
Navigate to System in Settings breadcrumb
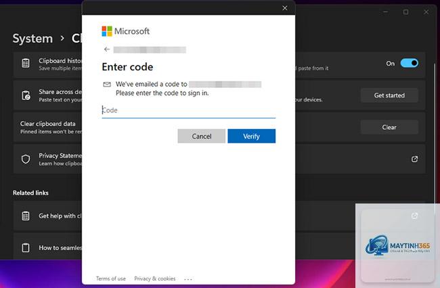point(32,39)
